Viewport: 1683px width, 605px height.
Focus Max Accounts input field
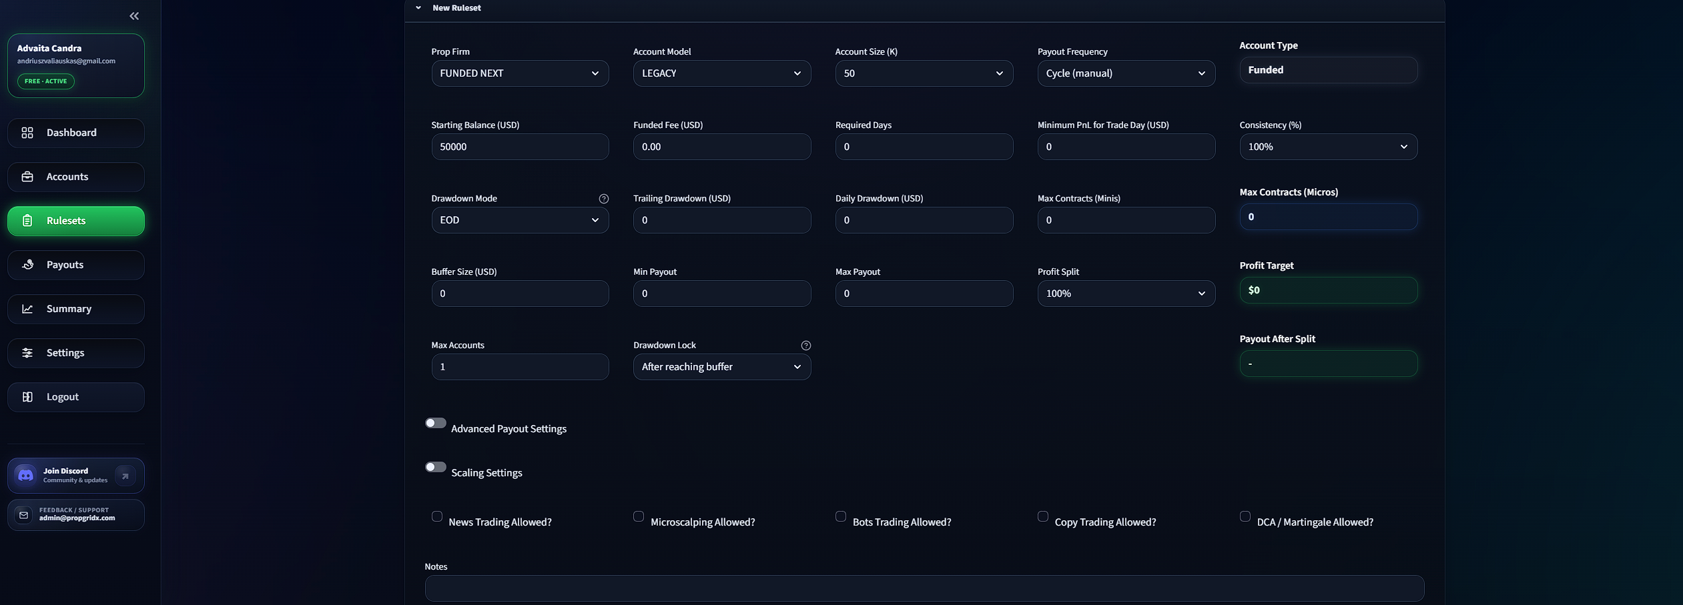click(x=520, y=367)
